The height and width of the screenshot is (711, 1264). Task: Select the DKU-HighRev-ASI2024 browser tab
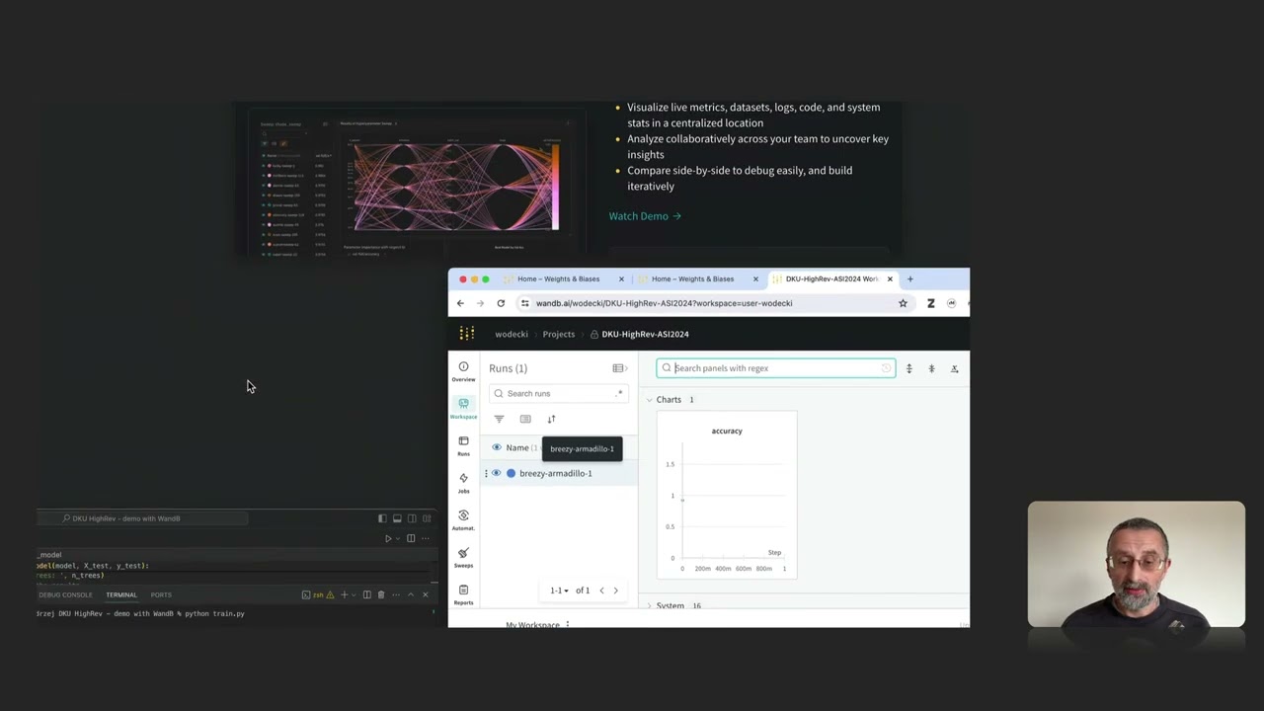[831, 278]
